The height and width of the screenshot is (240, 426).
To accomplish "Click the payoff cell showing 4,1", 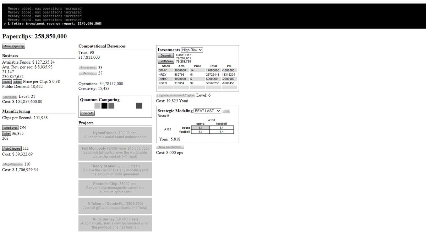I will 201,132.
